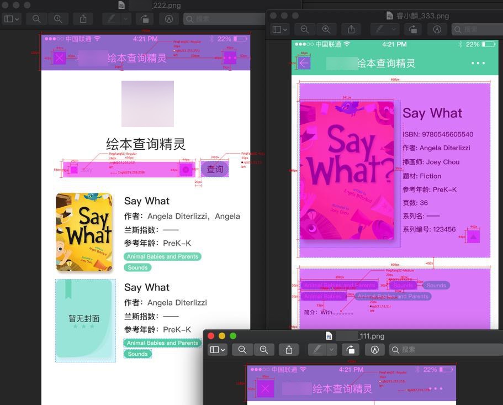Click the large pink Say What? cover in 333.png
The width and height of the screenshot is (503, 405).
tap(347, 170)
